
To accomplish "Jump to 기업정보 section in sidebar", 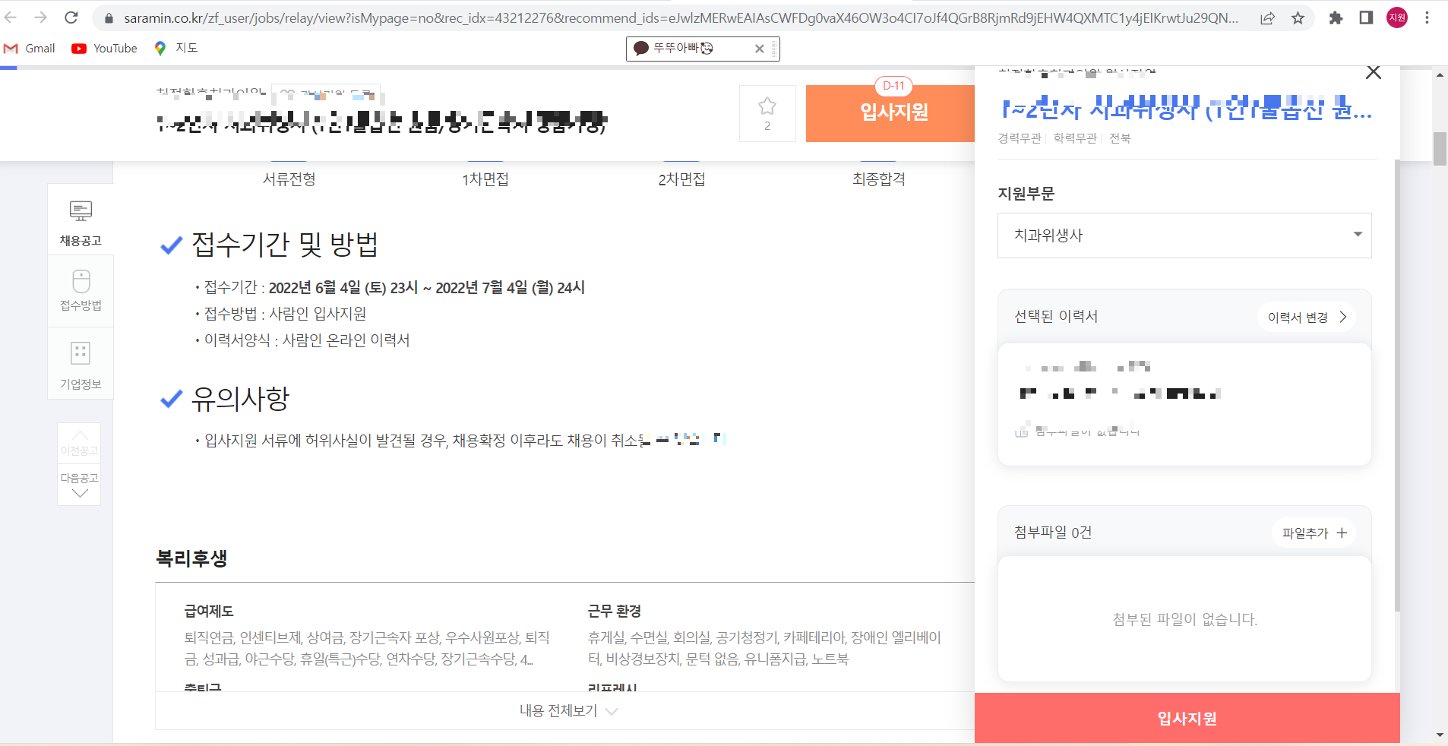I will point(81,363).
